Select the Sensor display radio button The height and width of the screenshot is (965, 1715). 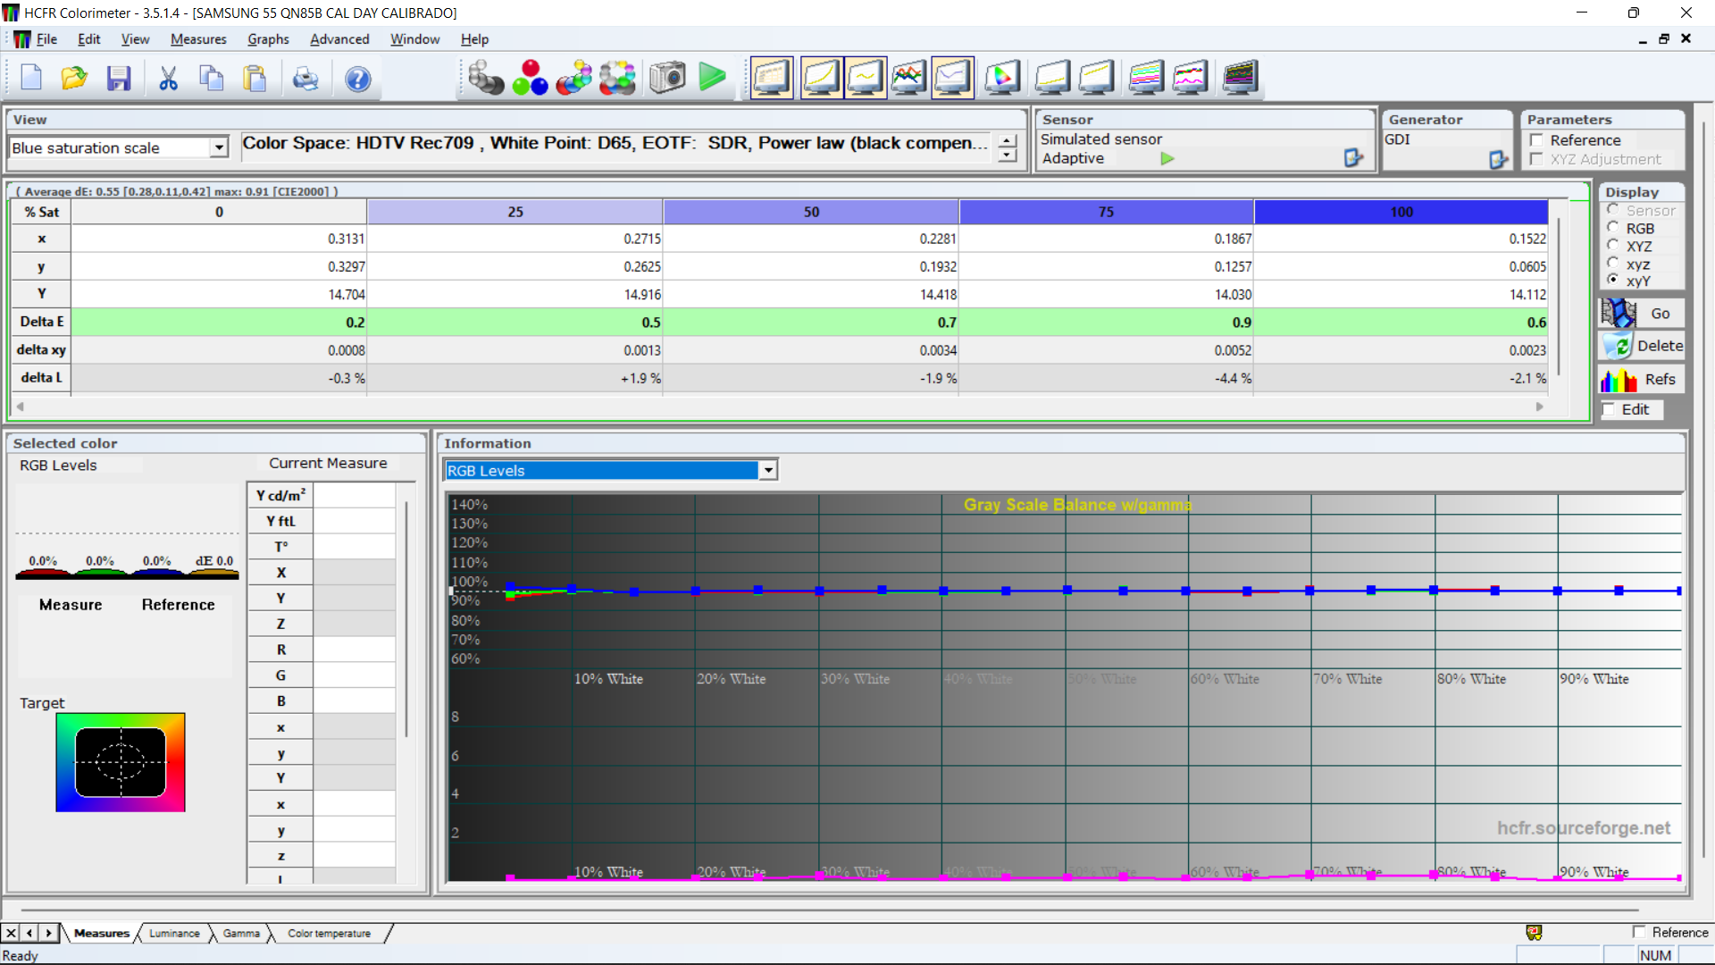(1613, 210)
